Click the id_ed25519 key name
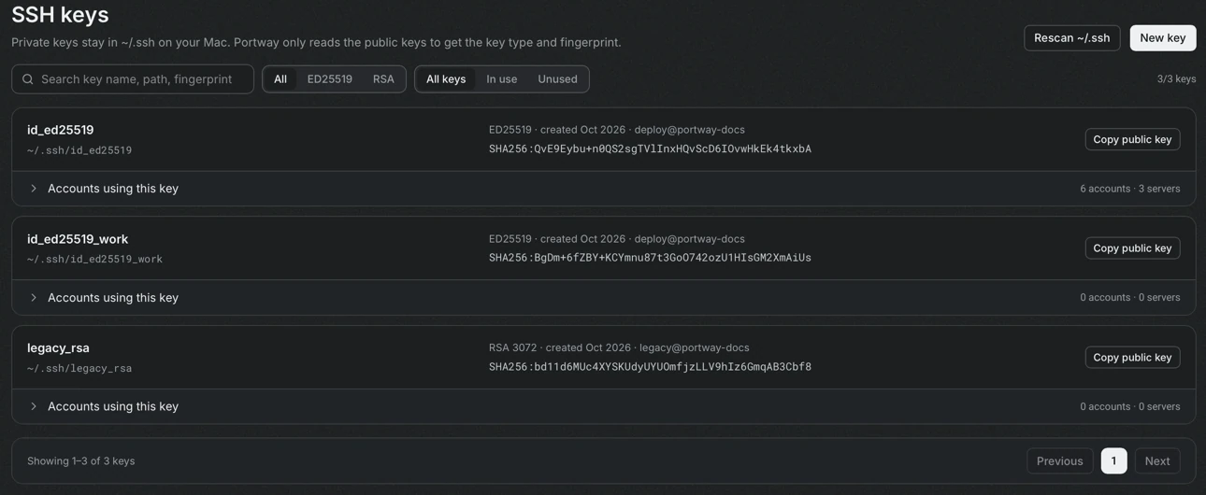 (x=61, y=130)
